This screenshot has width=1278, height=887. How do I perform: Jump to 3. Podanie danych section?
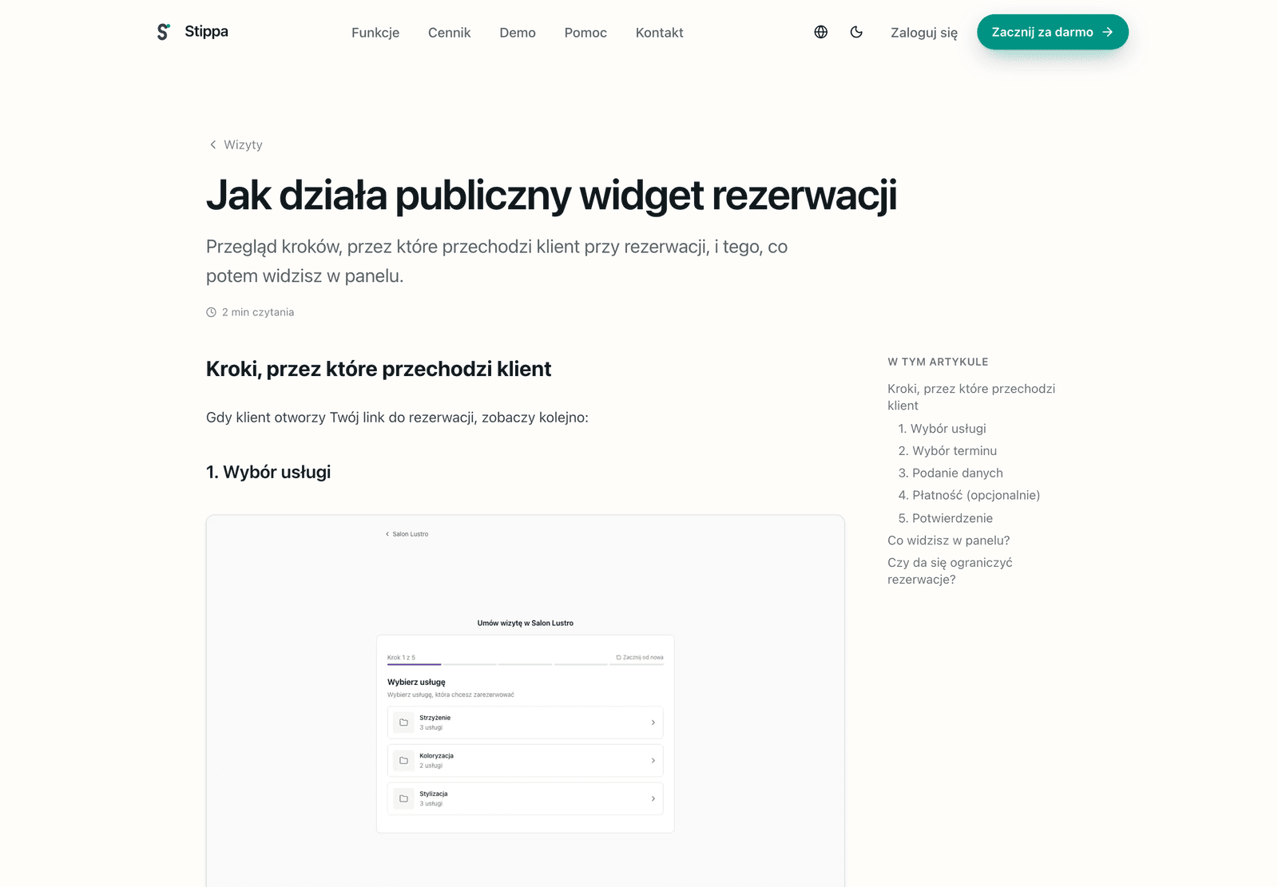point(951,473)
